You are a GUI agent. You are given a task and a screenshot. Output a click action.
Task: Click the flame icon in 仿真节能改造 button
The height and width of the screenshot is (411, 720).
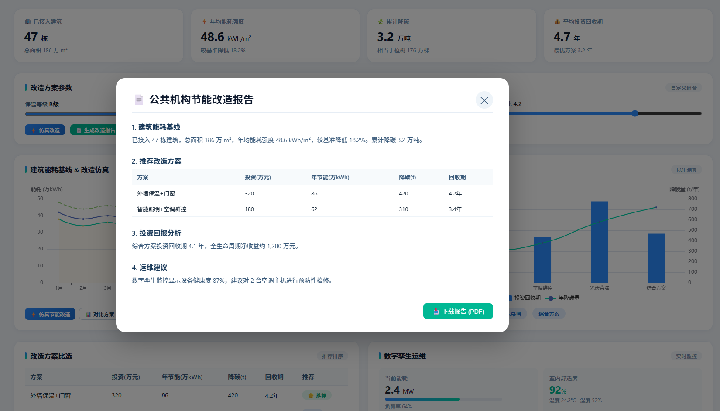(34, 314)
